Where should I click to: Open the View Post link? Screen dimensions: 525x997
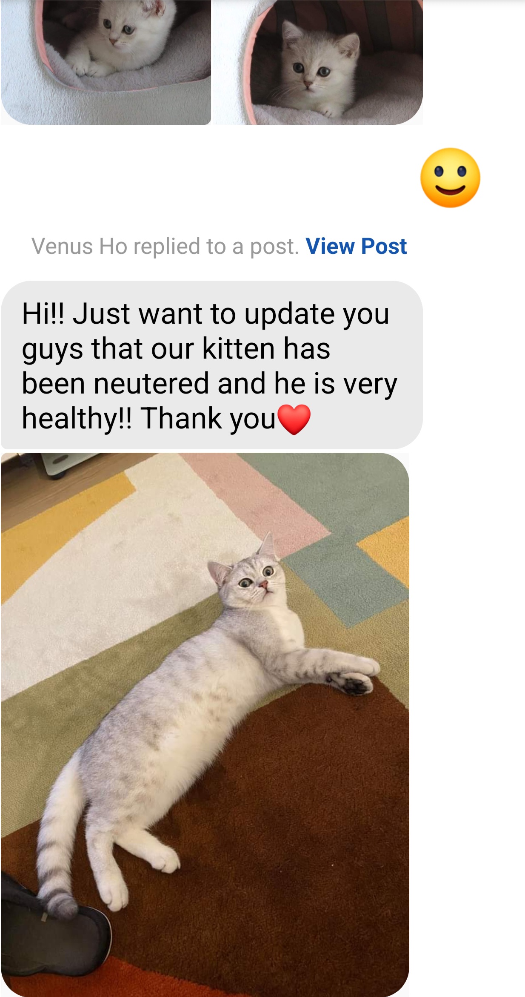point(356,246)
